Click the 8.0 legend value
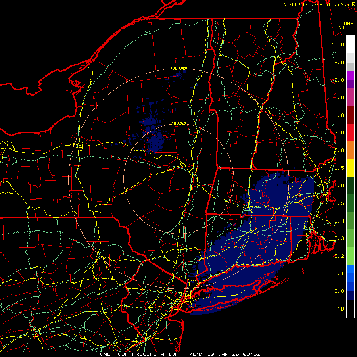Screen dimensions: 357x357 click(x=339, y=62)
